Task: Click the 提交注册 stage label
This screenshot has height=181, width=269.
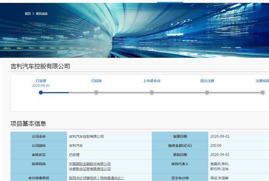Action: pos(207,81)
